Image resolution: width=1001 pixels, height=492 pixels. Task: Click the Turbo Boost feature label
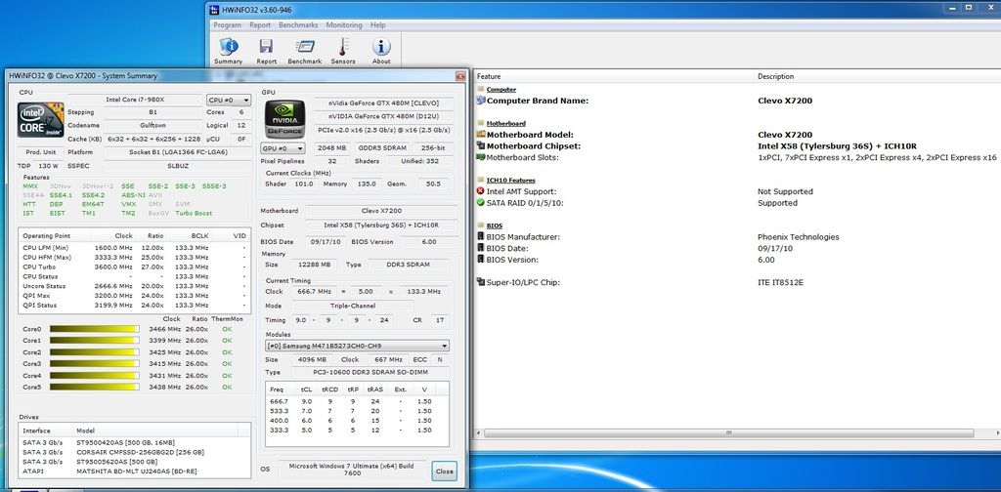(x=195, y=214)
